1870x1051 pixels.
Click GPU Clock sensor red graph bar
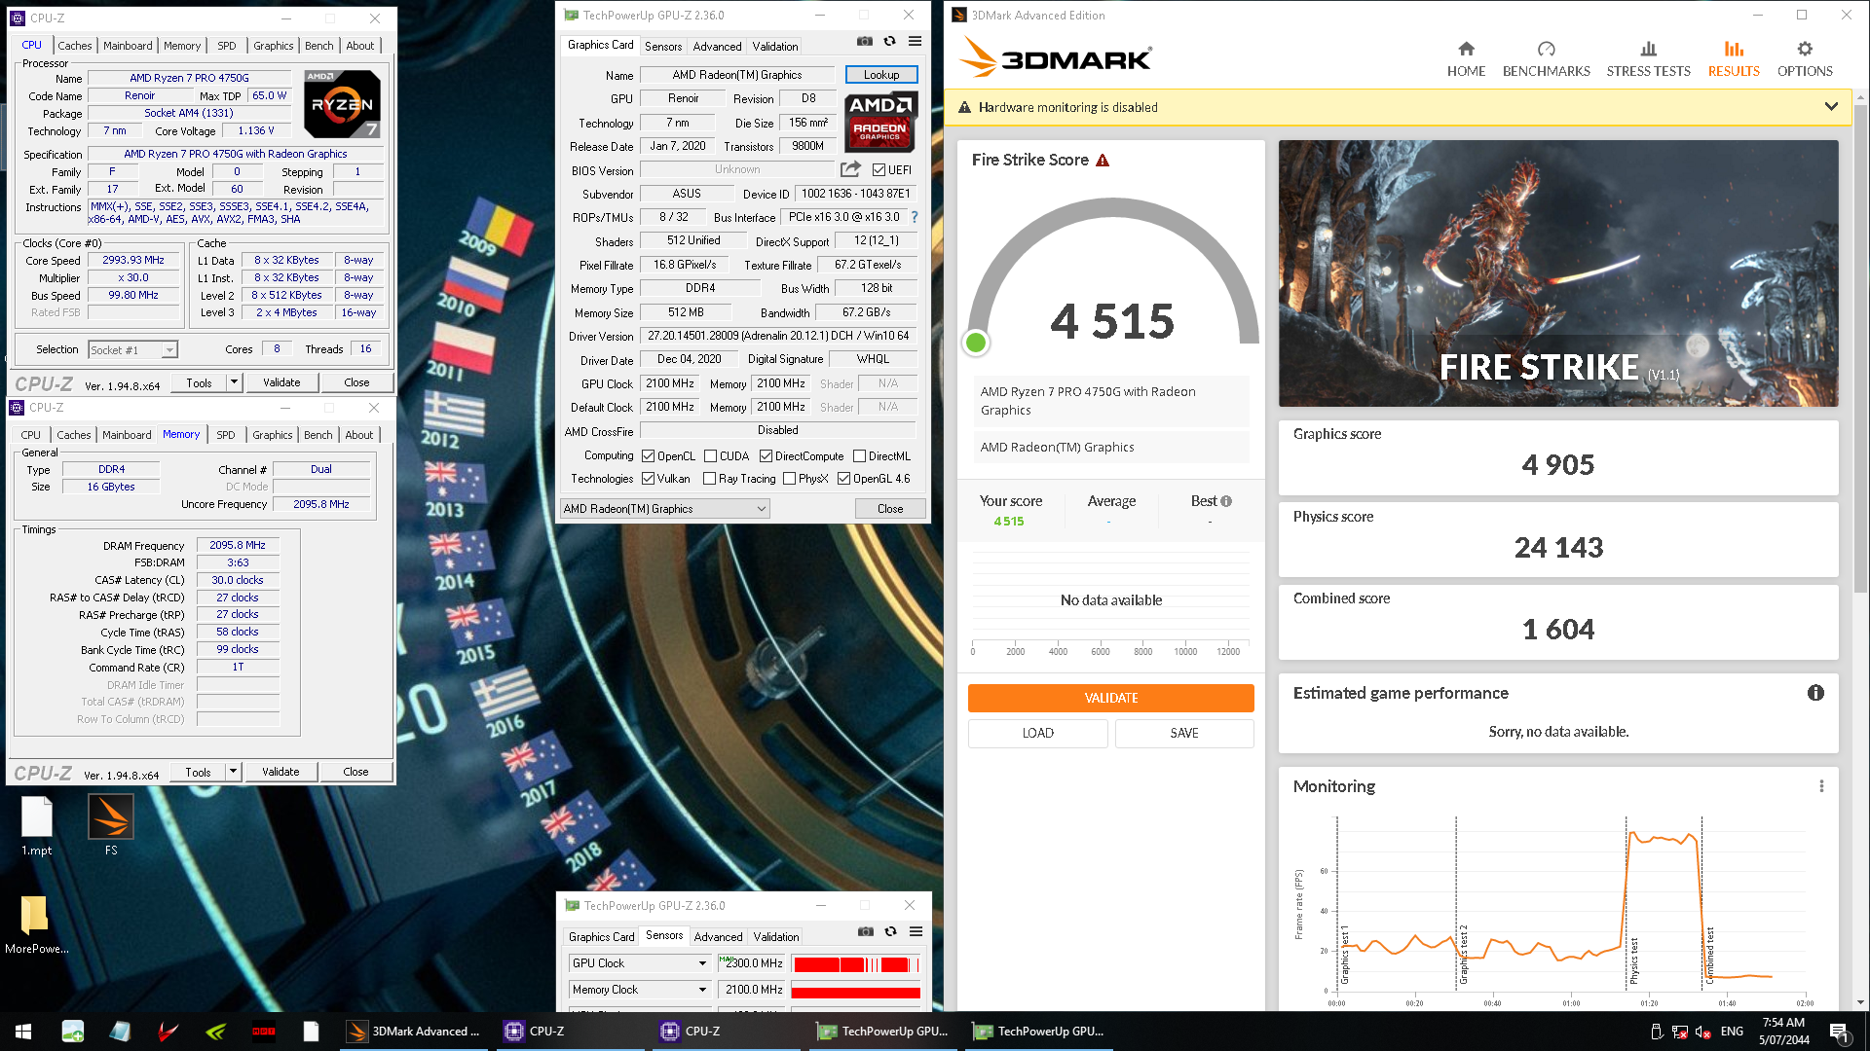(x=856, y=964)
